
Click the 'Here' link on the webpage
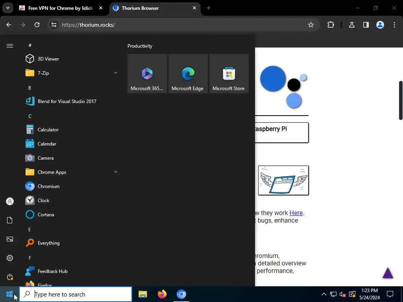pos(296,213)
